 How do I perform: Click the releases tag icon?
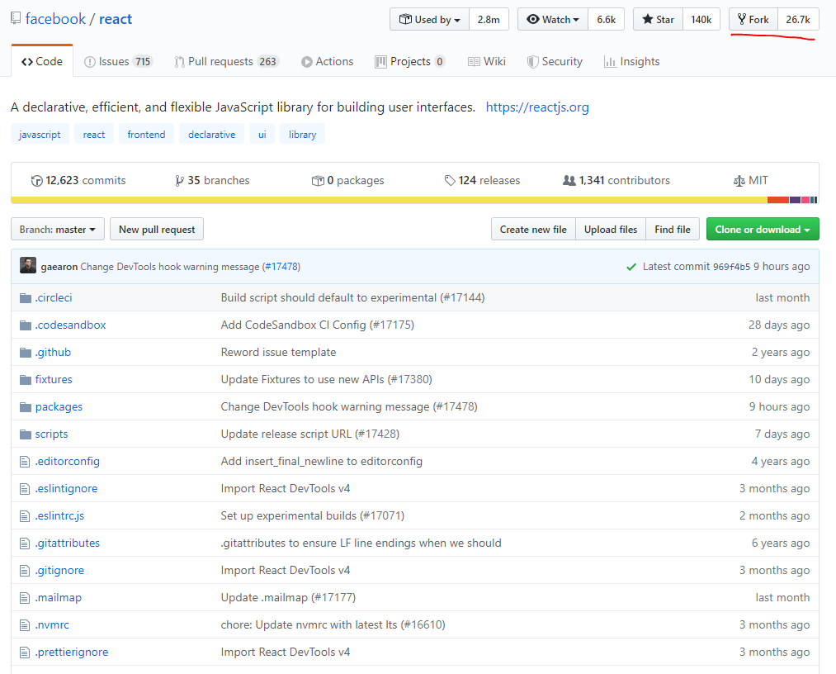click(450, 181)
